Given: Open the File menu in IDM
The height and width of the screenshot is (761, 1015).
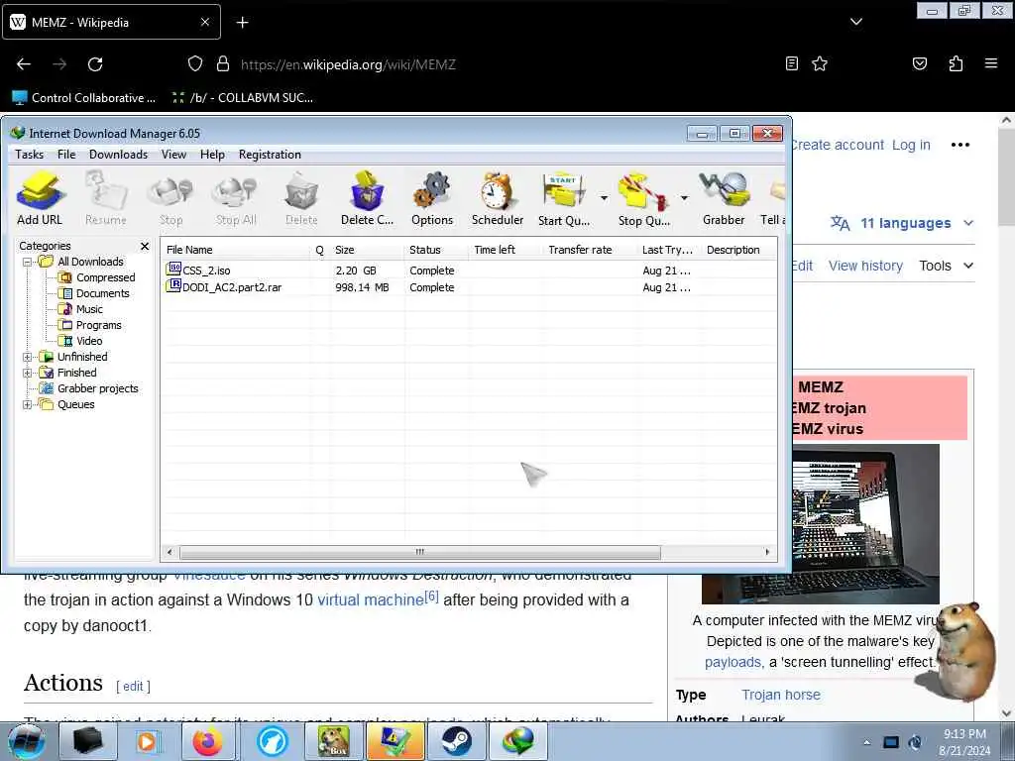Looking at the screenshot, I should coord(66,155).
